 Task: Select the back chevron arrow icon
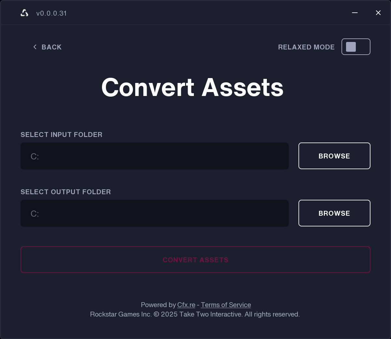[35, 47]
